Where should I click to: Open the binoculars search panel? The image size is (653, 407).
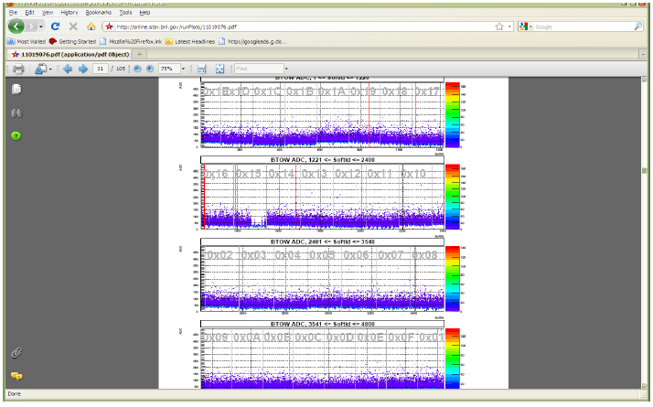click(16, 112)
